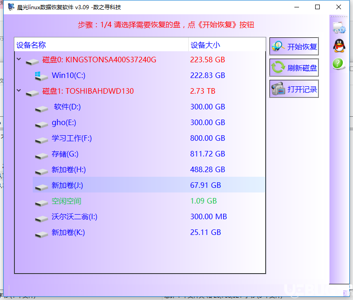This screenshot has height=300, width=353.
Task: Open the QQ penguin contact icon
Action: coord(339,46)
